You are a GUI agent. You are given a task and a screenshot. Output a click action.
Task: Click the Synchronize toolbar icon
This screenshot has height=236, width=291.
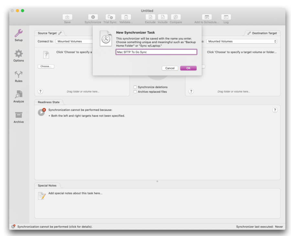[93, 18]
